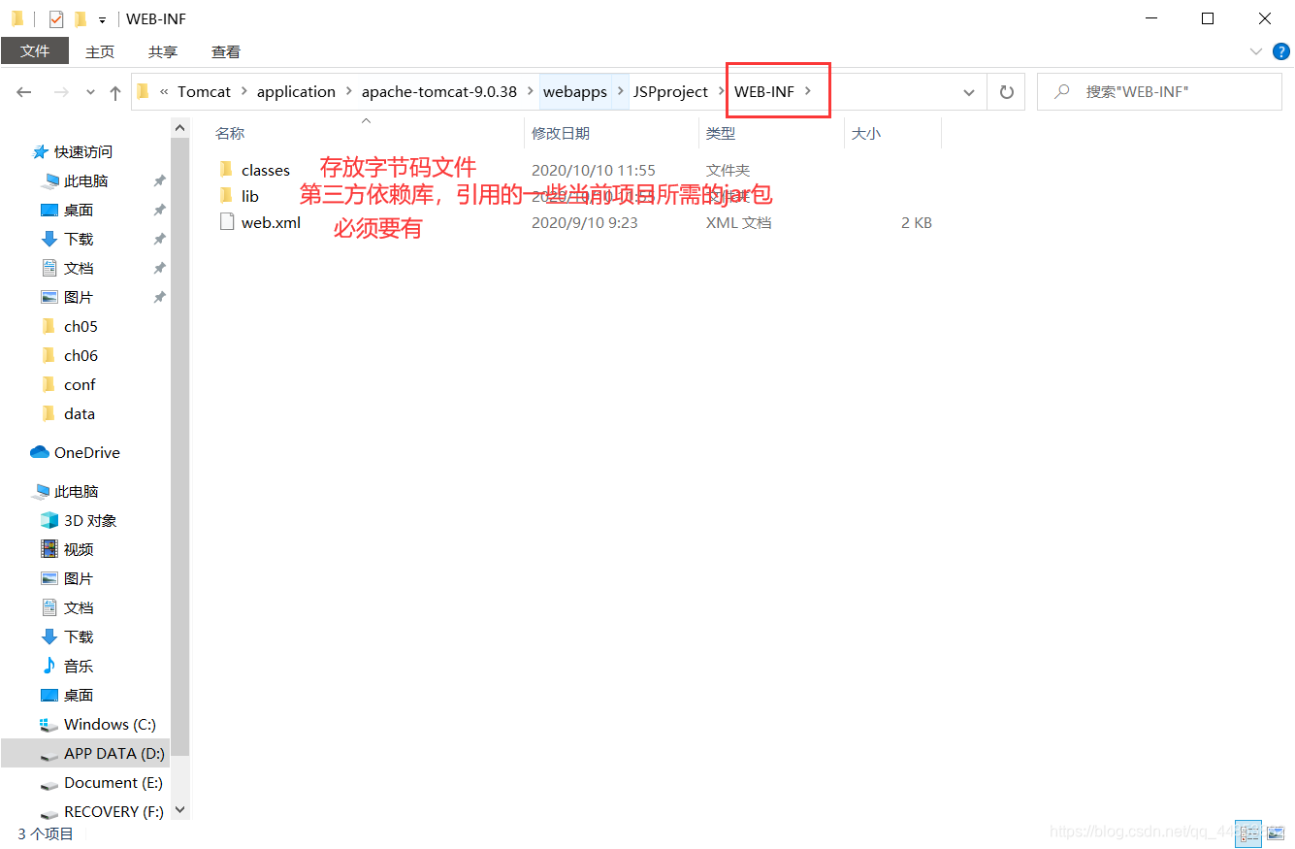Open the 文件 ribbon tab
Screen dimensions: 1295x849
pos(35,51)
